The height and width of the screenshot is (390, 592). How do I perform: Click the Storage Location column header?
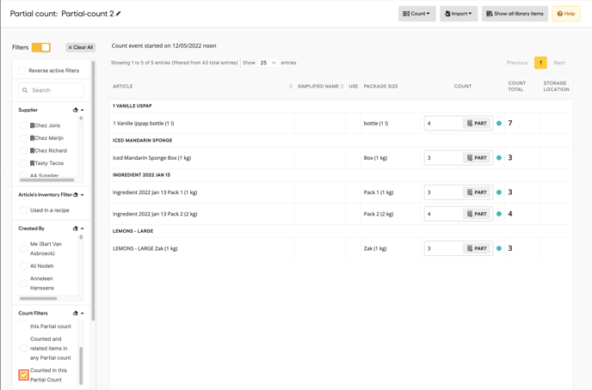[x=556, y=86]
